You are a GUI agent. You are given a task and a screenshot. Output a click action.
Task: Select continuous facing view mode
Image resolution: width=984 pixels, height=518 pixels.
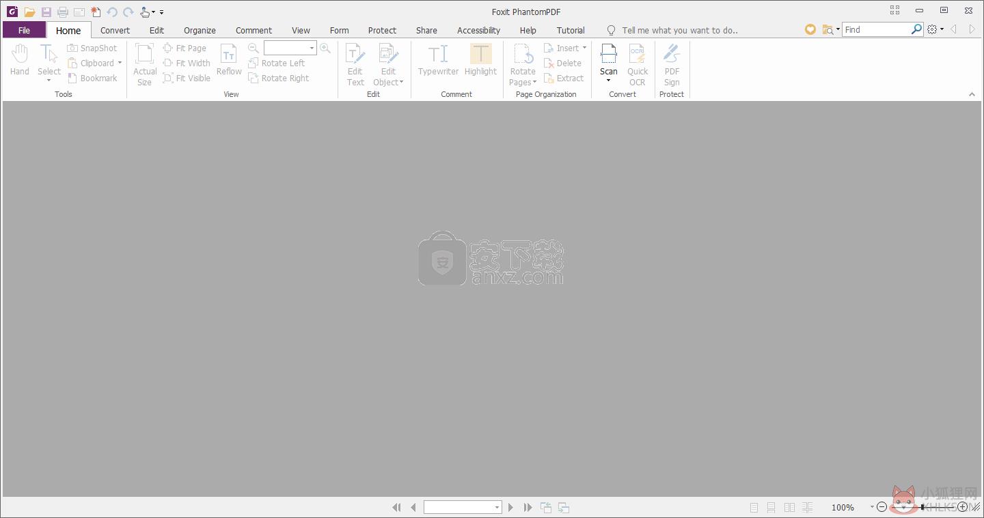[x=807, y=507]
